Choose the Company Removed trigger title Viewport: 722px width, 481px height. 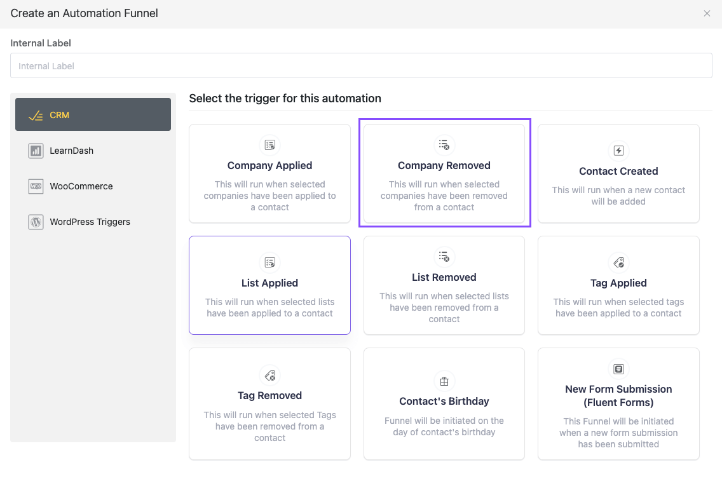click(444, 166)
